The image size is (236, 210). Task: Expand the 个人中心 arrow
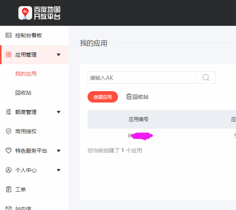click(x=59, y=170)
